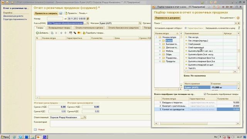
Task: Click the RU language indicator in the system tray
Action: pos(216,137)
